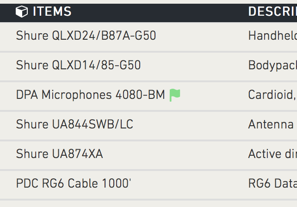Image resolution: width=297 pixels, height=207 pixels.
Task: Select Shure QLXD14/85-G50 item
Action: pos(79,65)
